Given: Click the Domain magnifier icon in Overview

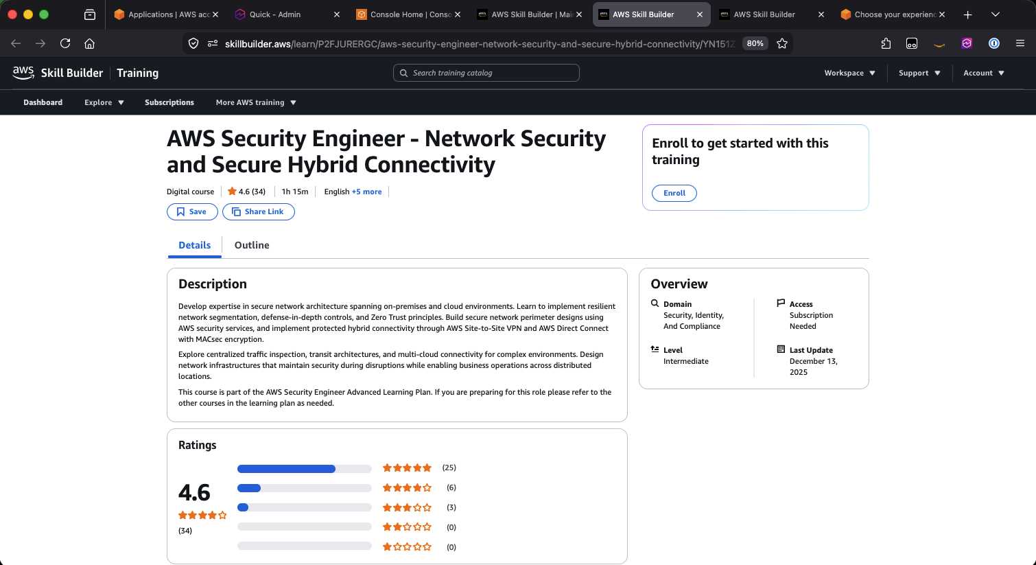Looking at the screenshot, I should 655,303.
